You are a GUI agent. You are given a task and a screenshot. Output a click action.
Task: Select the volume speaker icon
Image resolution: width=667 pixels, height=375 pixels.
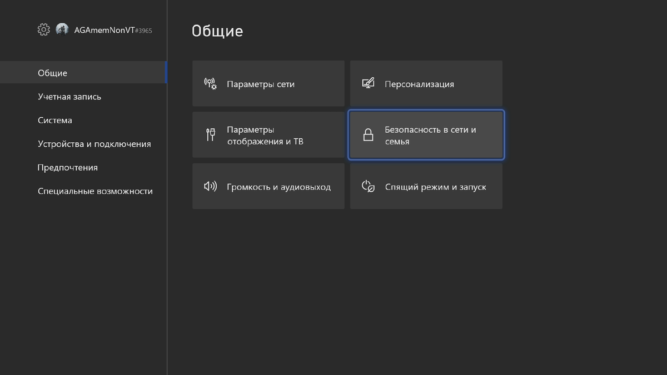pos(210,186)
